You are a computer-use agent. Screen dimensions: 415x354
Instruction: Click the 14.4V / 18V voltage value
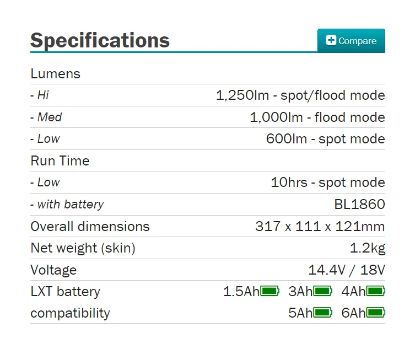click(x=346, y=270)
